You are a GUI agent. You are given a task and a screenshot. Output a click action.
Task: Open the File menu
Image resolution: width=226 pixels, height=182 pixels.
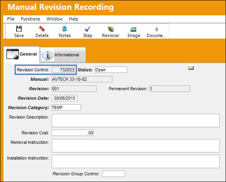(x=11, y=19)
